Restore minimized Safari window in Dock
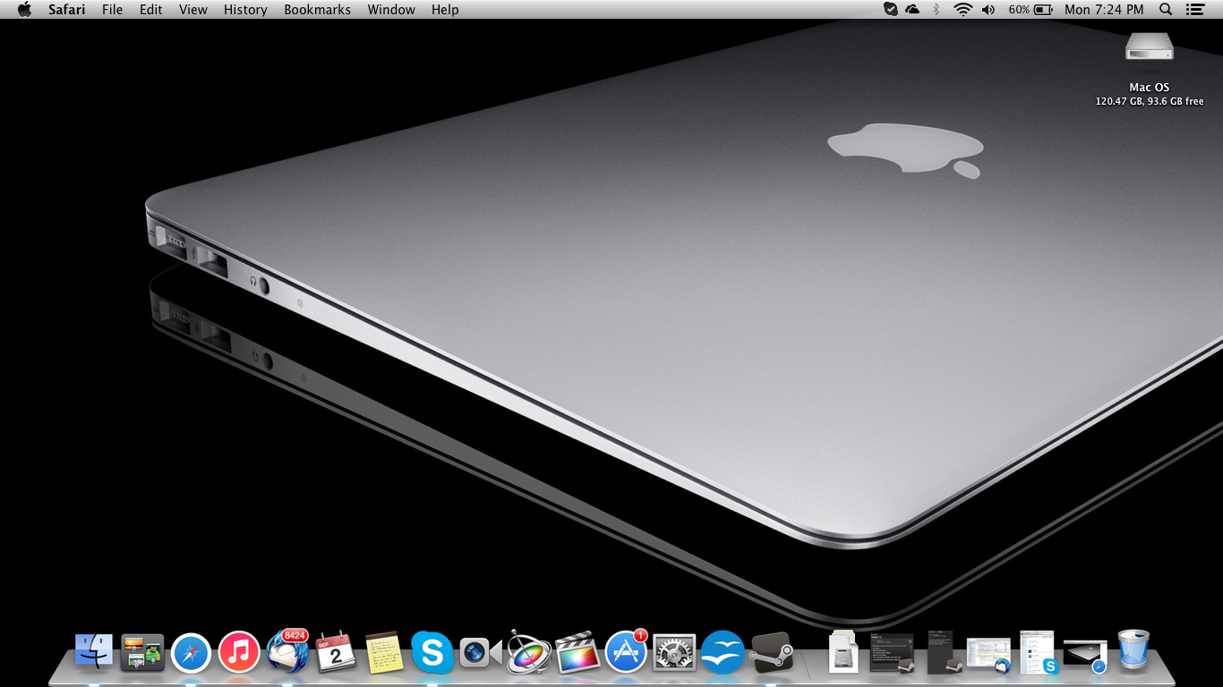Viewport: 1223px width, 687px height. click(x=1085, y=657)
